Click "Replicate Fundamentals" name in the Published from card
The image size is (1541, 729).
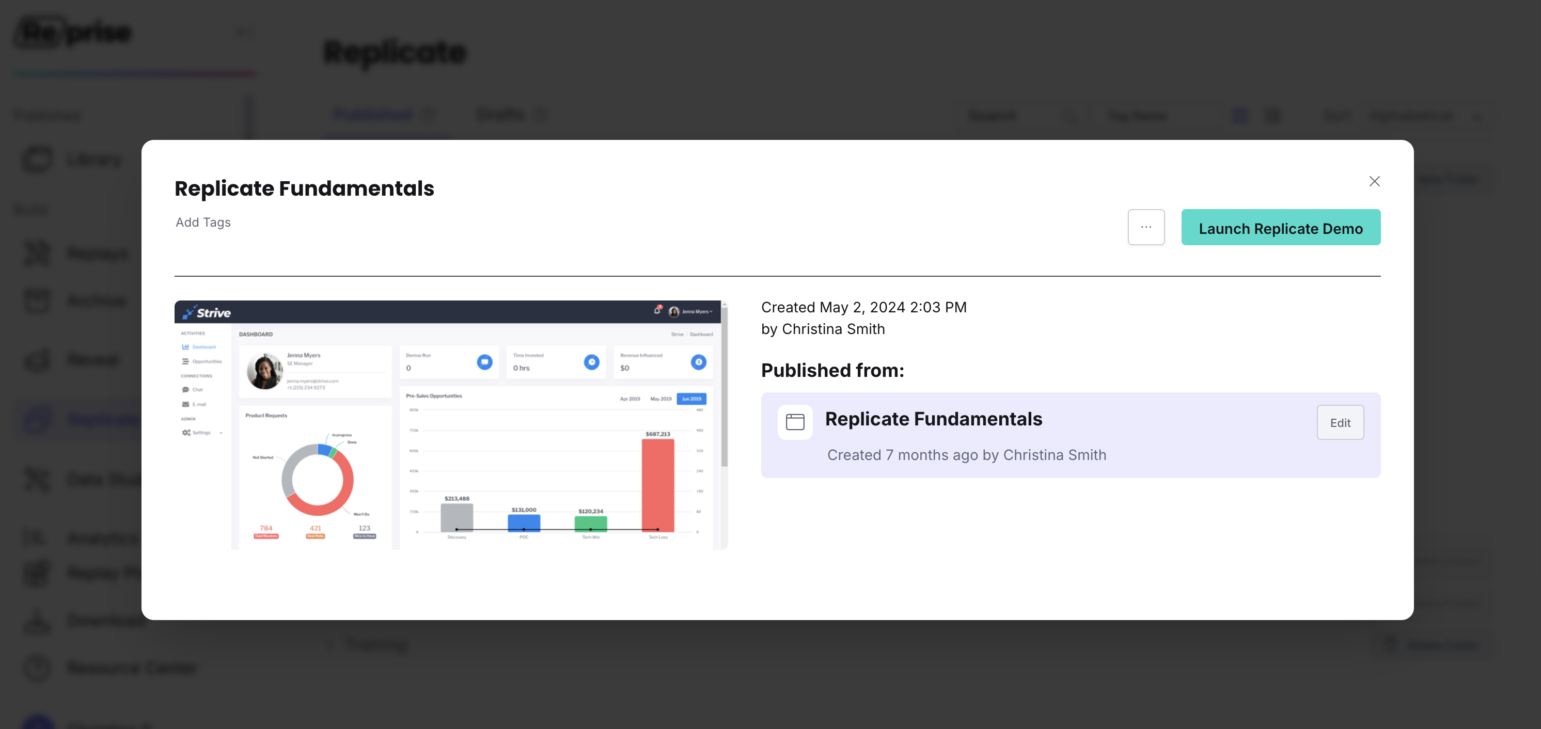tap(933, 419)
